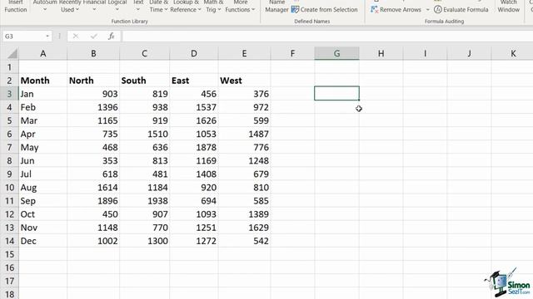Click in the formula bar input

coord(326,37)
